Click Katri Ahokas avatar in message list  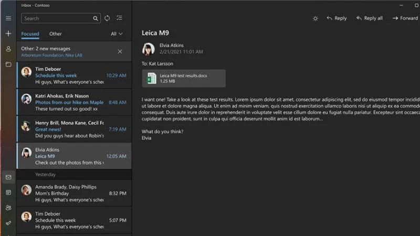(26, 99)
